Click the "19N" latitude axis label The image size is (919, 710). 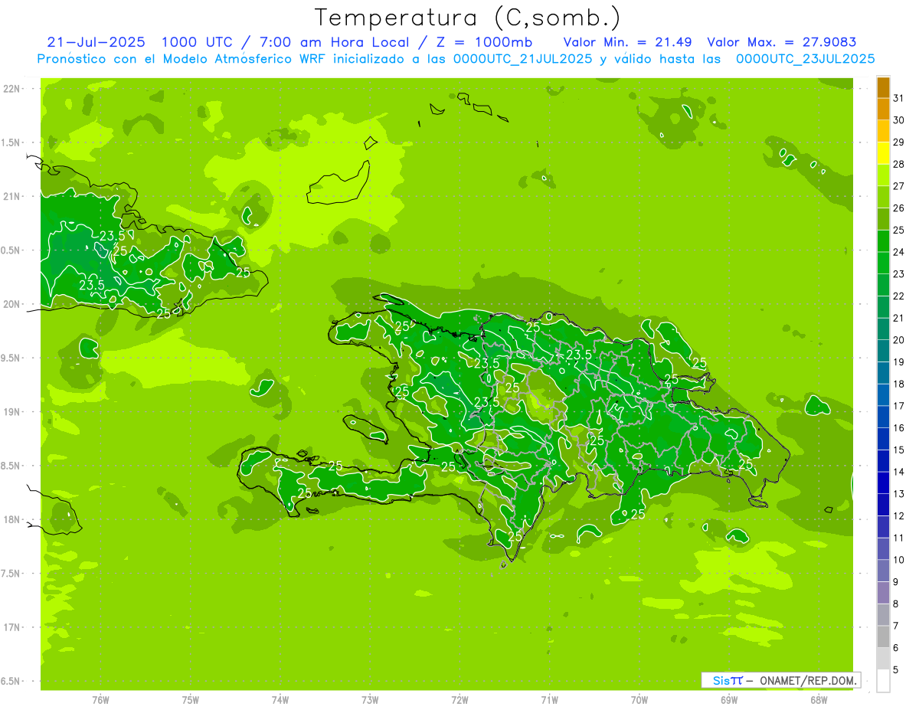click(11, 412)
